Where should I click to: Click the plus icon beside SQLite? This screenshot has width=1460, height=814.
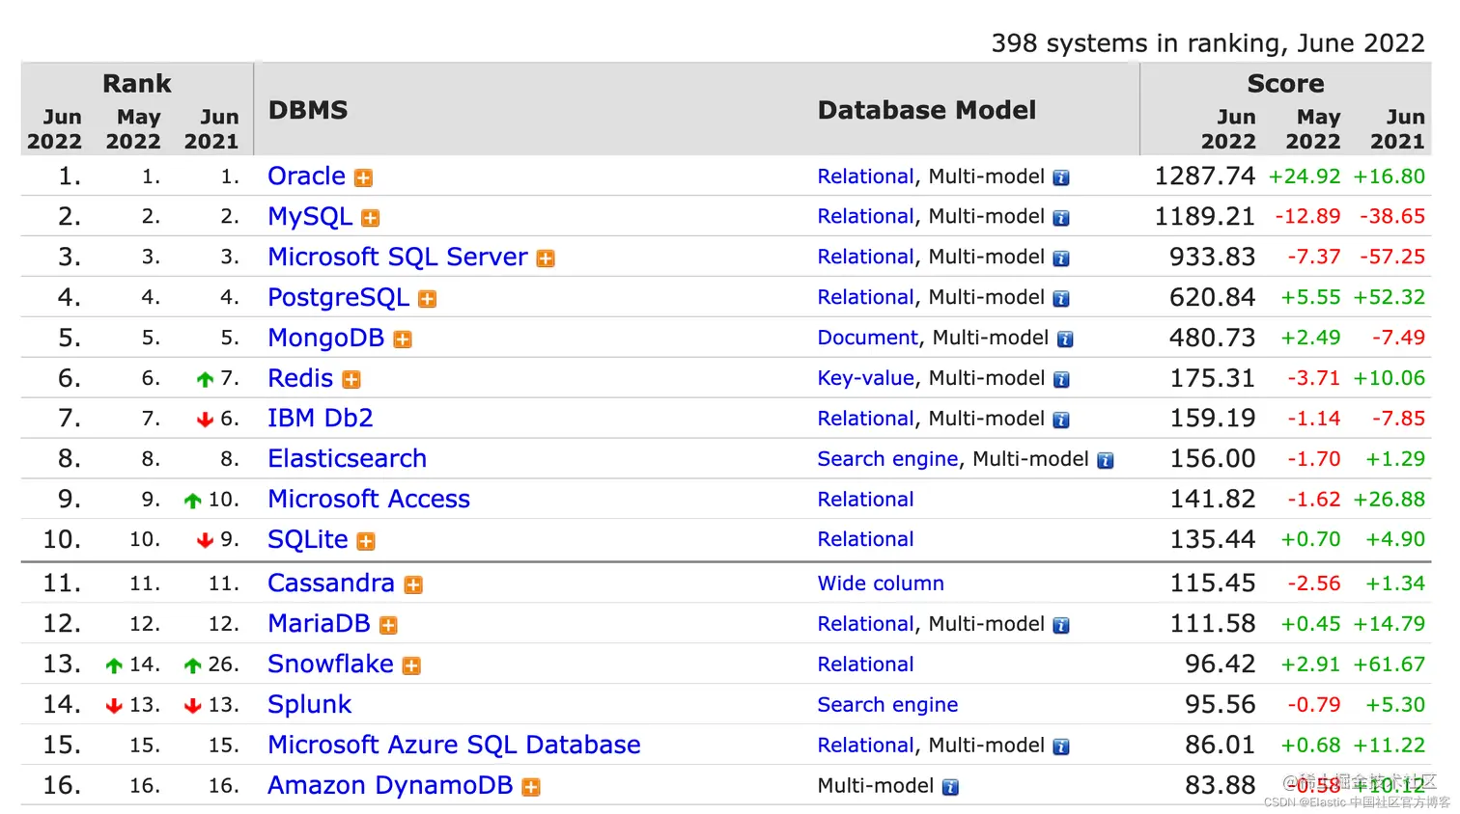click(x=365, y=542)
